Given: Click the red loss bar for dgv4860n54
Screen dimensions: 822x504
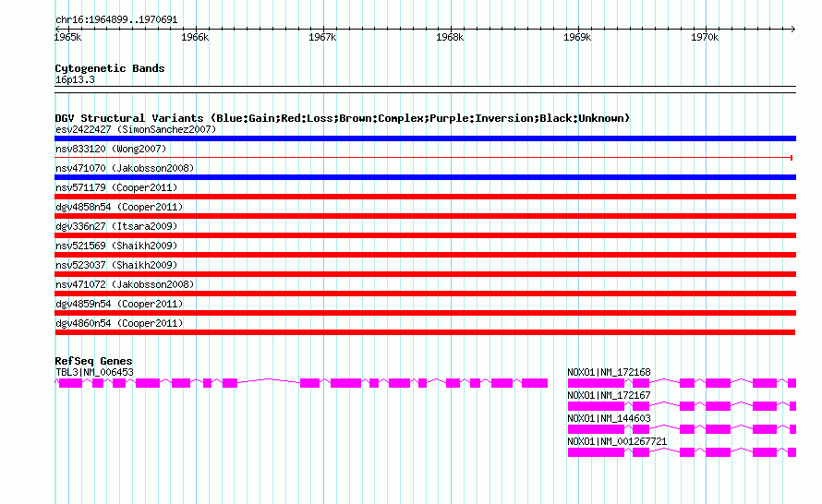Looking at the screenshot, I should pyautogui.click(x=425, y=332).
